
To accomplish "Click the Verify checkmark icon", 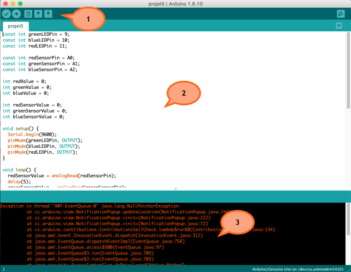I will (x=6, y=14).
